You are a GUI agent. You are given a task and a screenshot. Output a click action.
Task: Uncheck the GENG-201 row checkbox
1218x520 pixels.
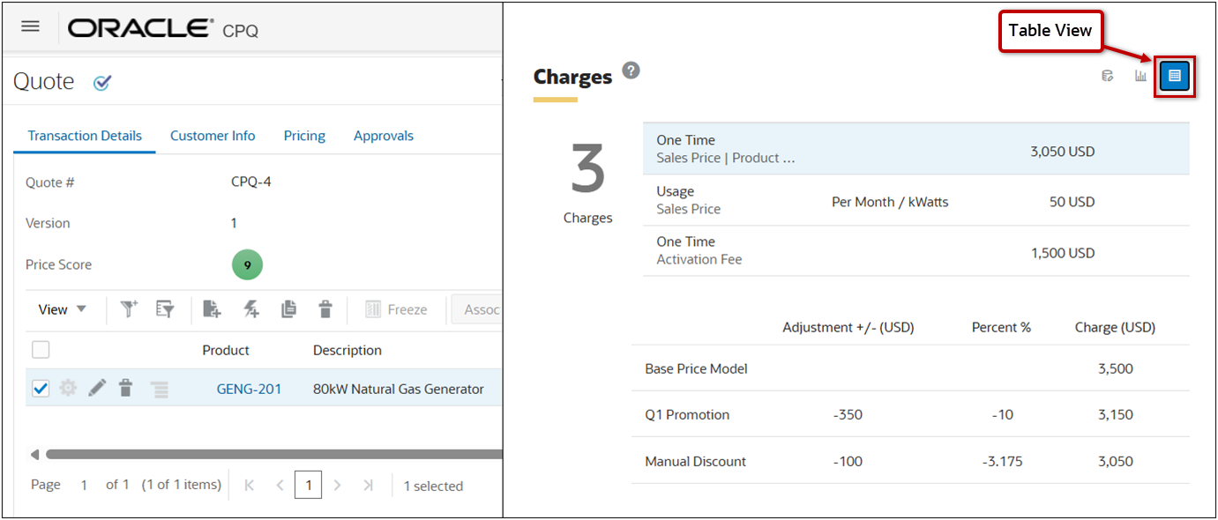tap(41, 388)
